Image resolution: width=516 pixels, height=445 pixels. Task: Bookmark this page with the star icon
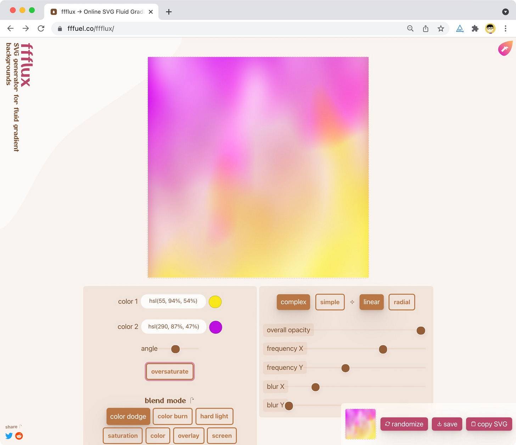click(441, 29)
